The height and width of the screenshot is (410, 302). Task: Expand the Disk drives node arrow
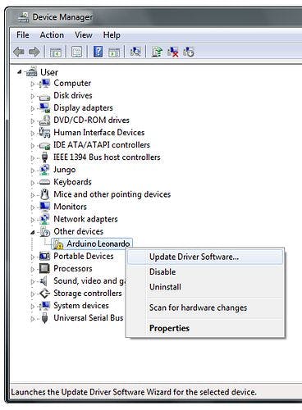[x=33, y=96]
